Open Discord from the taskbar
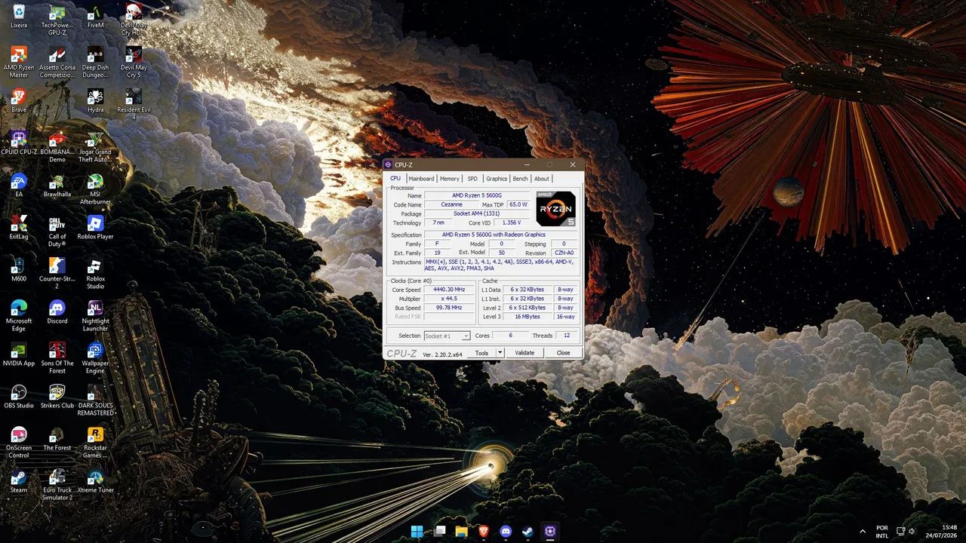 pos(506,531)
